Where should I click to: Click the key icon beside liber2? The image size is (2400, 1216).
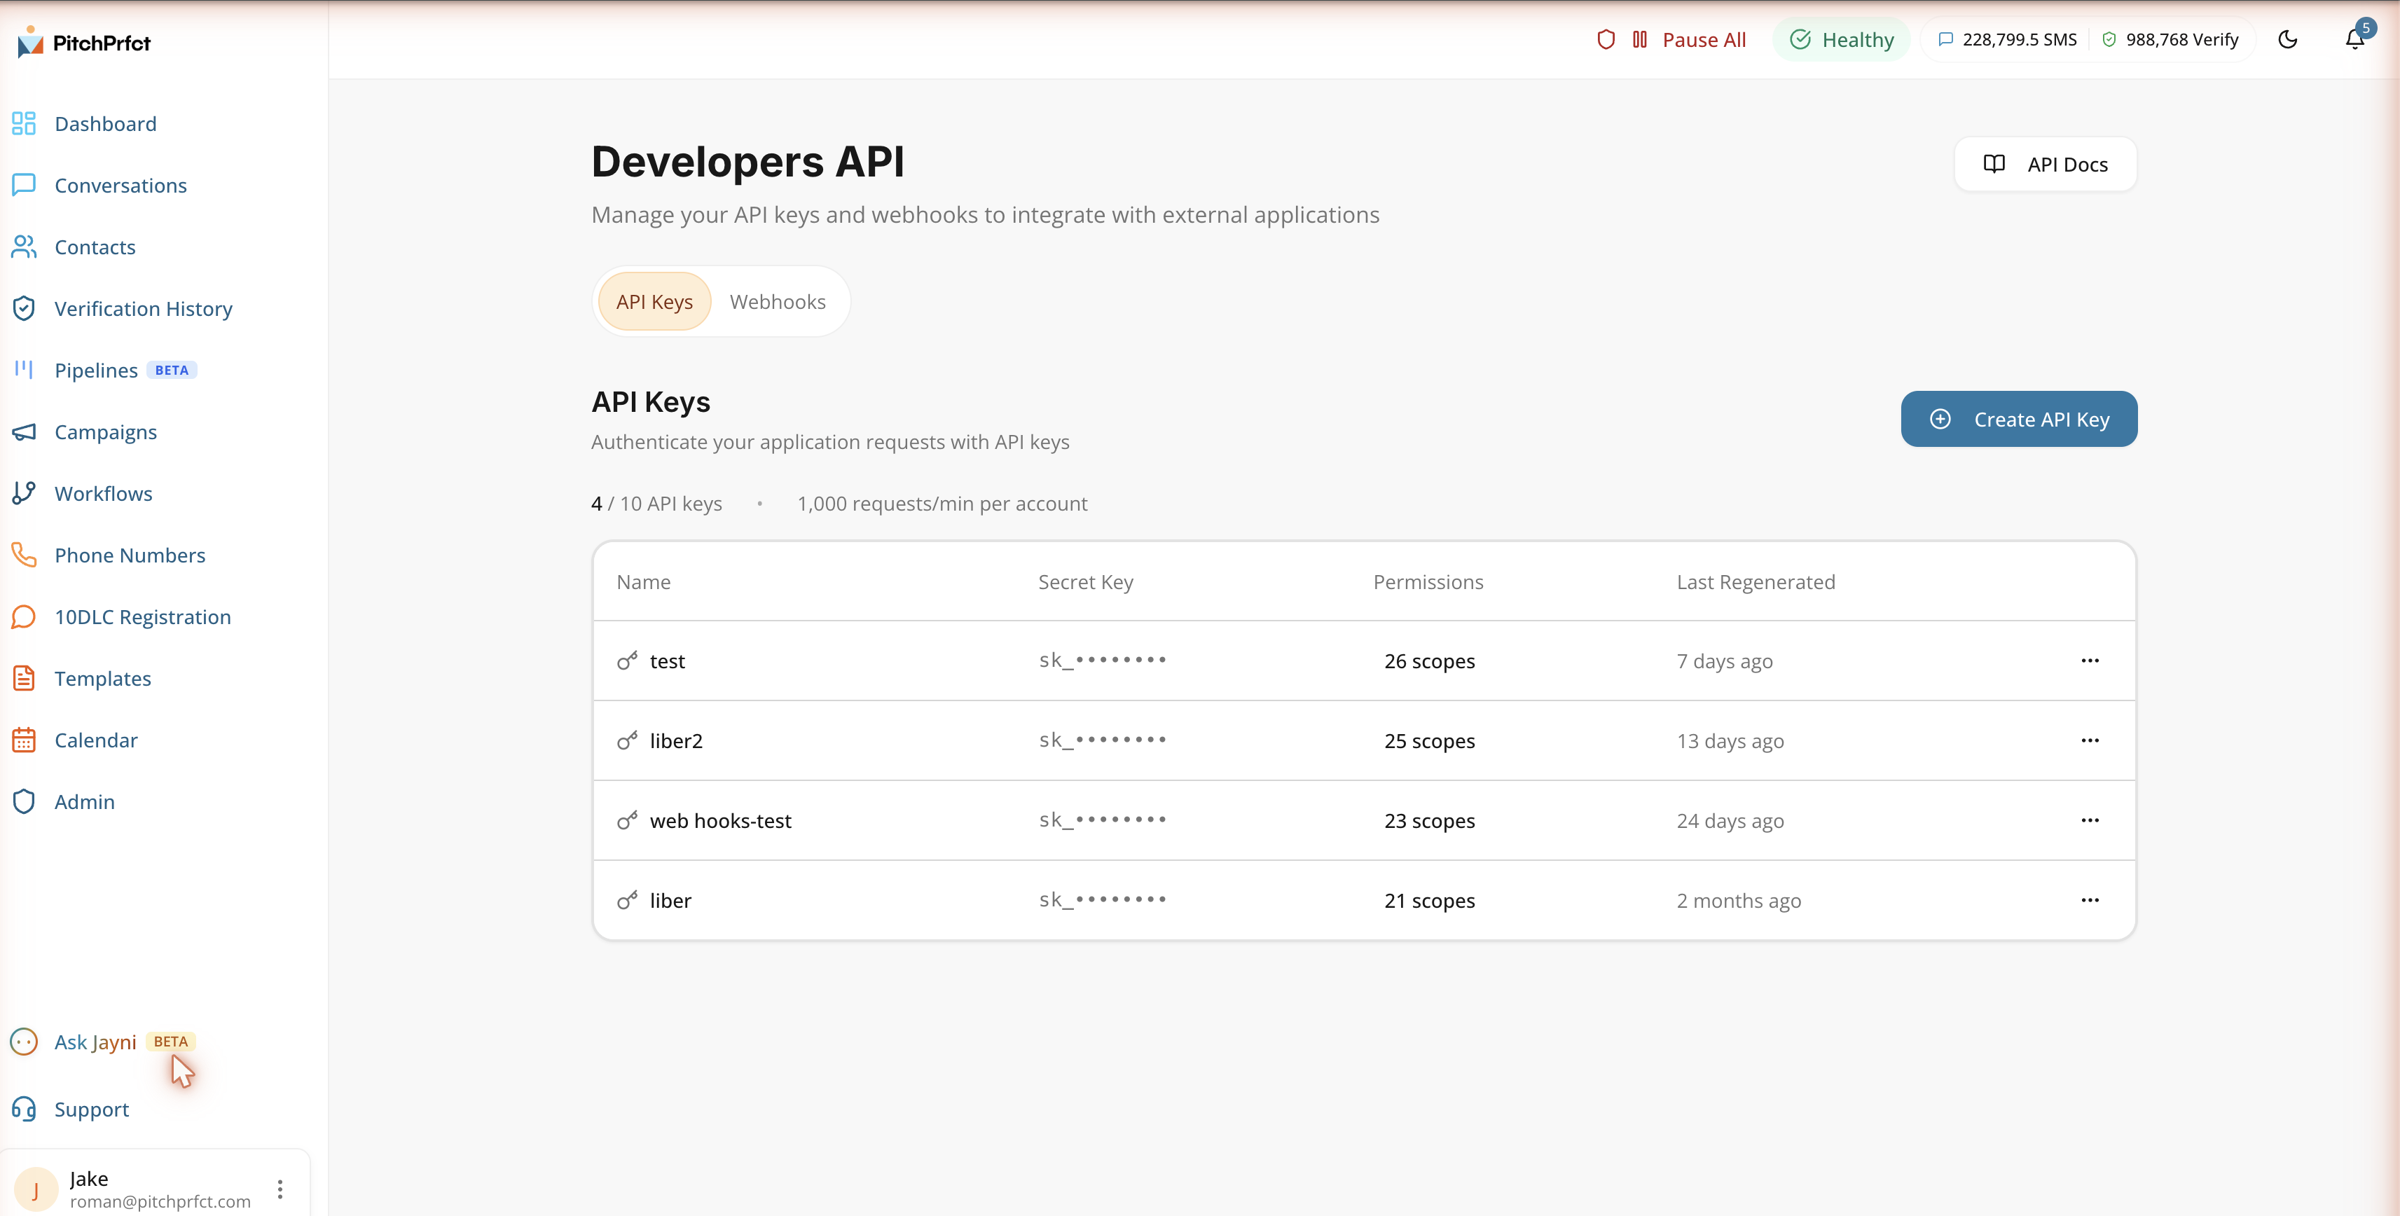tap(627, 741)
